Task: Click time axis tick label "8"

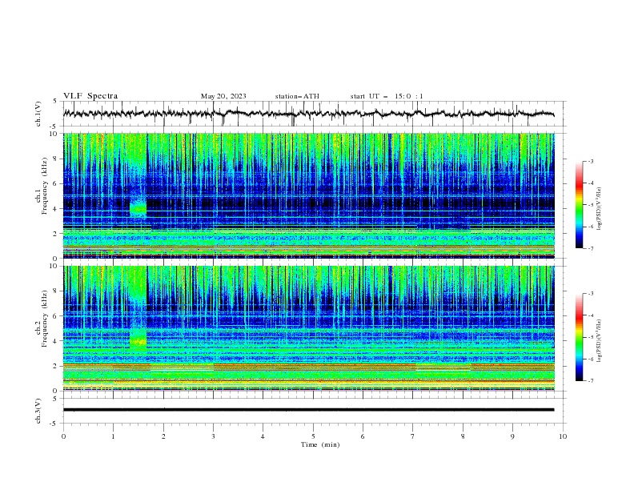Action: 463,436
